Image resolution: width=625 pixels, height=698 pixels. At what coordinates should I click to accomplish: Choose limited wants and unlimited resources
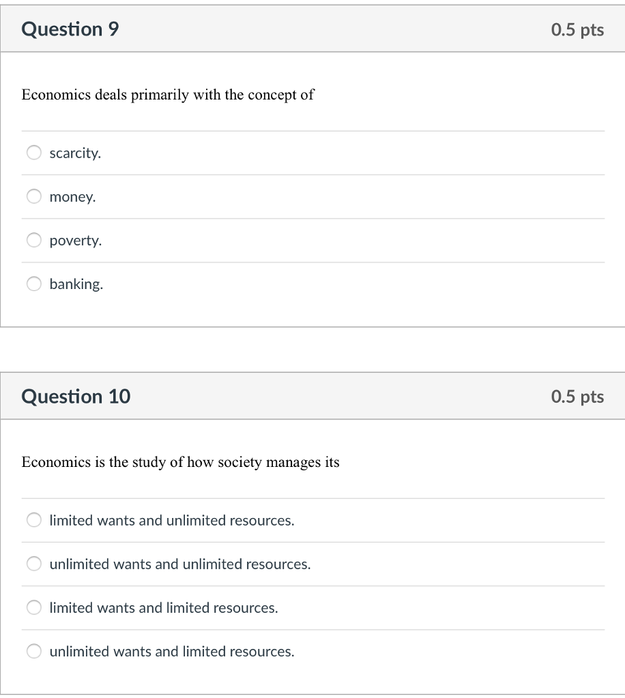33,520
